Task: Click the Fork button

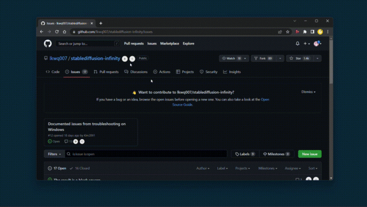Action: (x=264, y=58)
